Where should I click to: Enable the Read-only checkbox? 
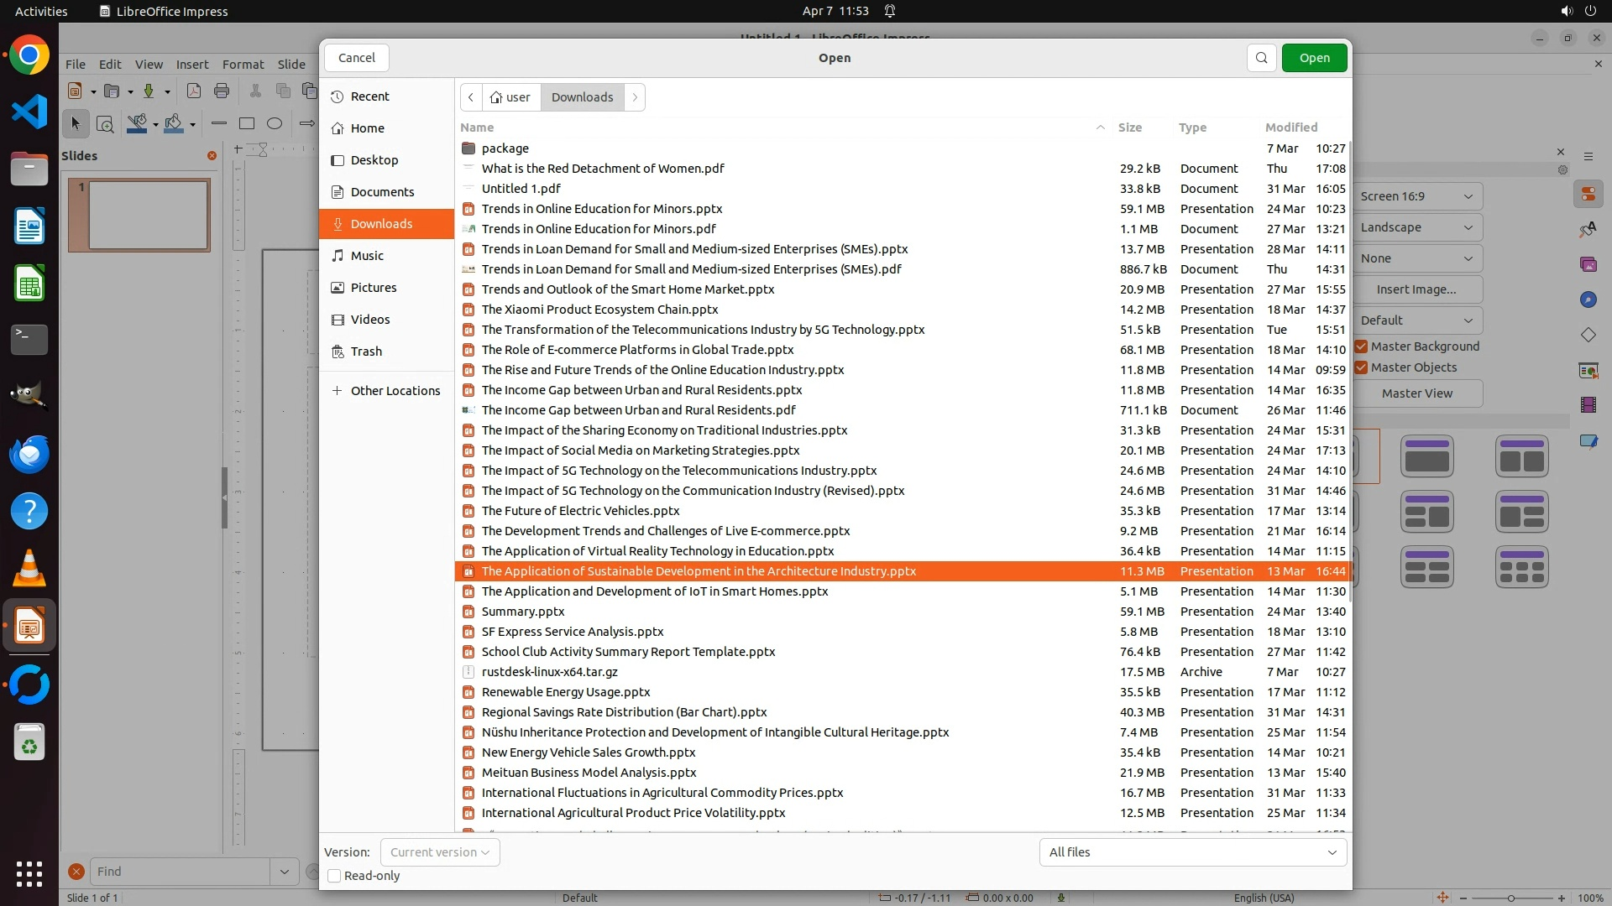334,876
